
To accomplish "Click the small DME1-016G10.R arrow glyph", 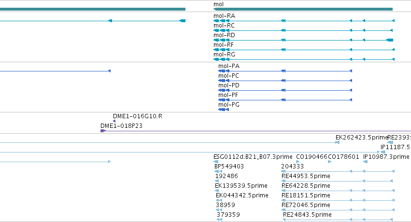I will pos(114,121).
